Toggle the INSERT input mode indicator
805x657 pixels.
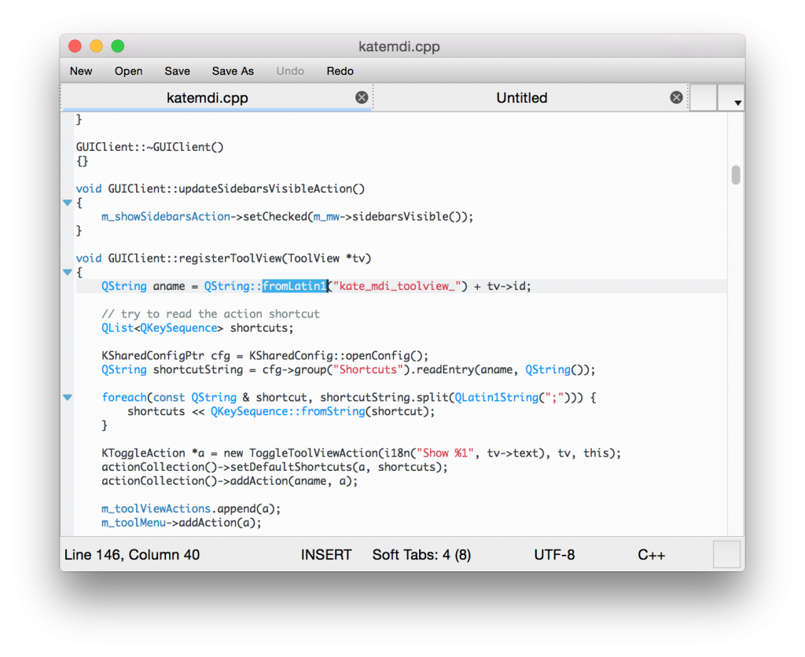(x=326, y=555)
